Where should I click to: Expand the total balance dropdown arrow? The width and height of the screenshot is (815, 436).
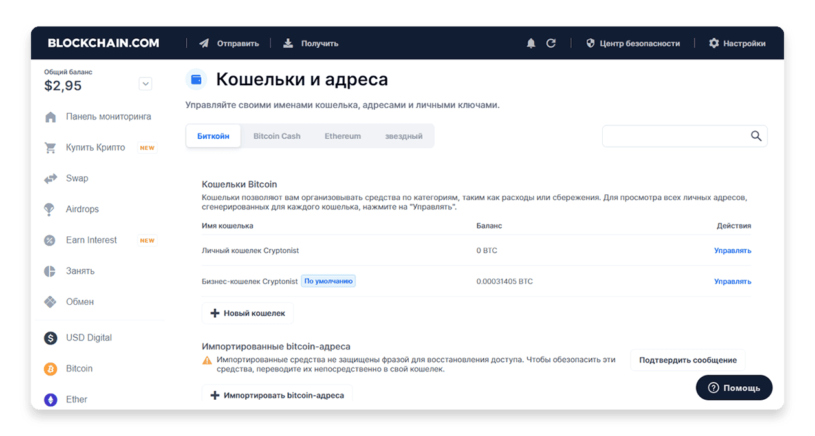[146, 83]
